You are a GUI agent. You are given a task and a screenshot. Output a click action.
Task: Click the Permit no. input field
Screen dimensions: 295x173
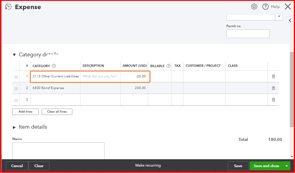(x=248, y=34)
